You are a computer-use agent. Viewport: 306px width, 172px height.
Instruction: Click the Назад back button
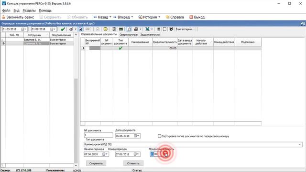pyautogui.click(x=101, y=17)
